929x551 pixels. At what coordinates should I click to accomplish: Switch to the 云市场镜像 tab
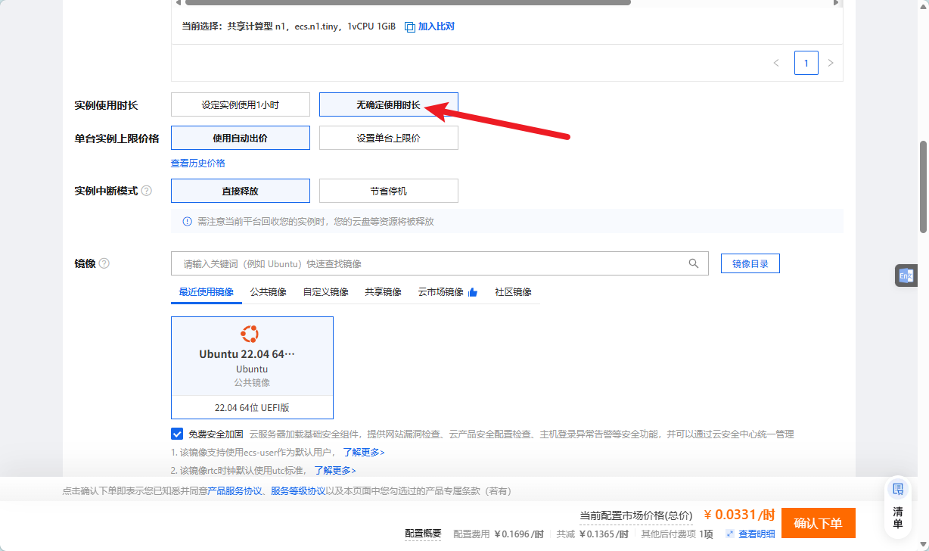coord(441,292)
